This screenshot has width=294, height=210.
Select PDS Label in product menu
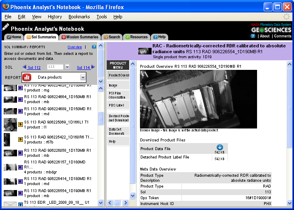[118, 105]
